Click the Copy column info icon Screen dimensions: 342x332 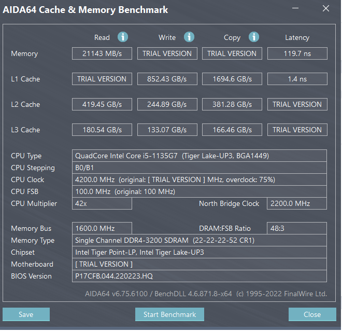coord(254,37)
